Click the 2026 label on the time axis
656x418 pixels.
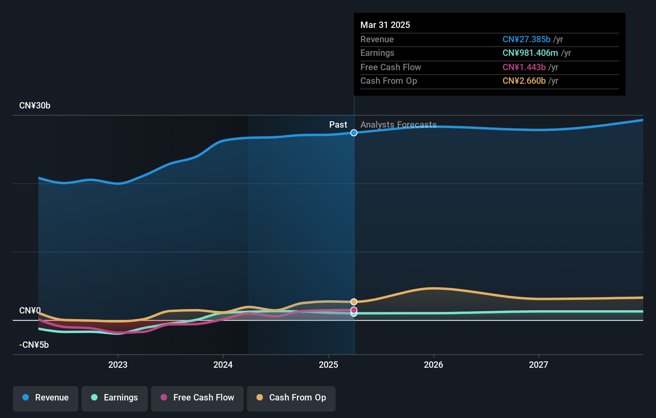click(x=434, y=364)
